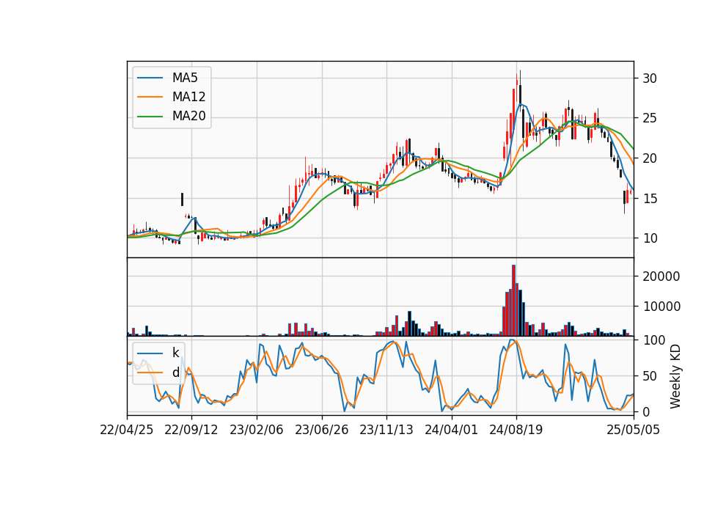This screenshot has height=506, width=704.
Task: Click the 22/09/12 date axis label
Action: click(191, 430)
